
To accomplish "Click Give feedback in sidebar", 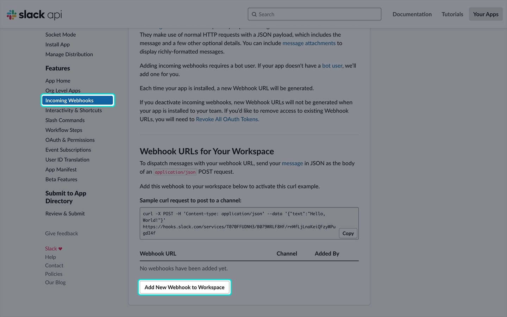I will click(x=61, y=234).
